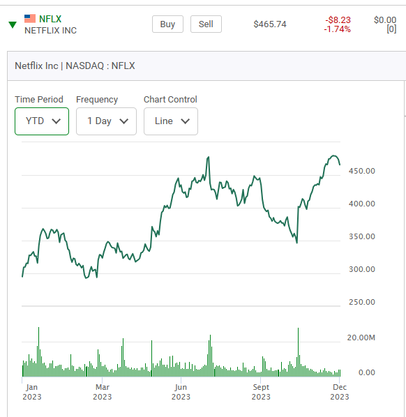The width and height of the screenshot is (406, 417).
Task: Open the Line chart control dropdown
Action: (171, 121)
